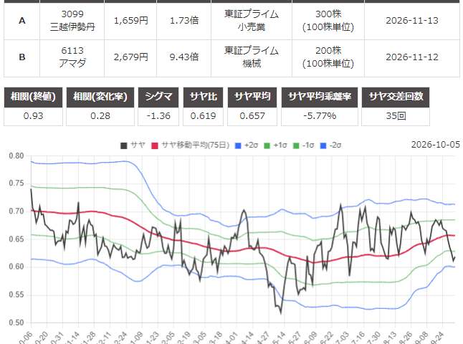Click the 9.43倍 value
Image resolution: width=463 pixels, height=344 pixels.
click(x=184, y=57)
